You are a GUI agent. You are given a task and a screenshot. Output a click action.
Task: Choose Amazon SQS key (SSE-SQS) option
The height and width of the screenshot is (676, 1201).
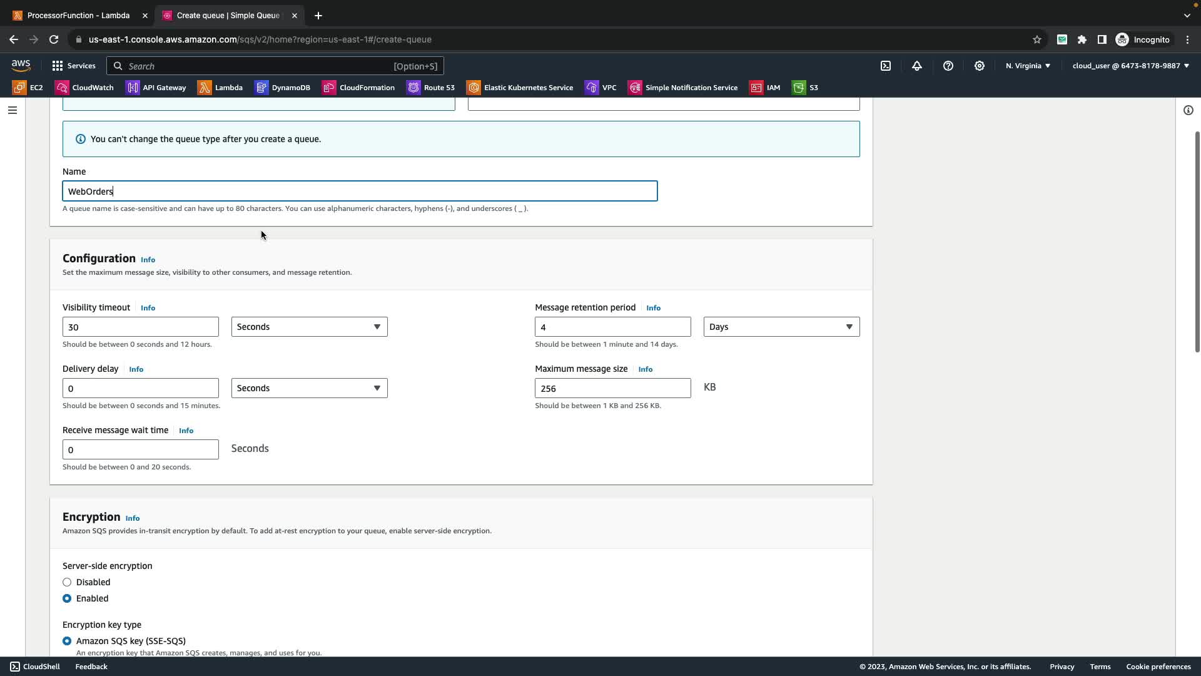[x=67, y=641]
